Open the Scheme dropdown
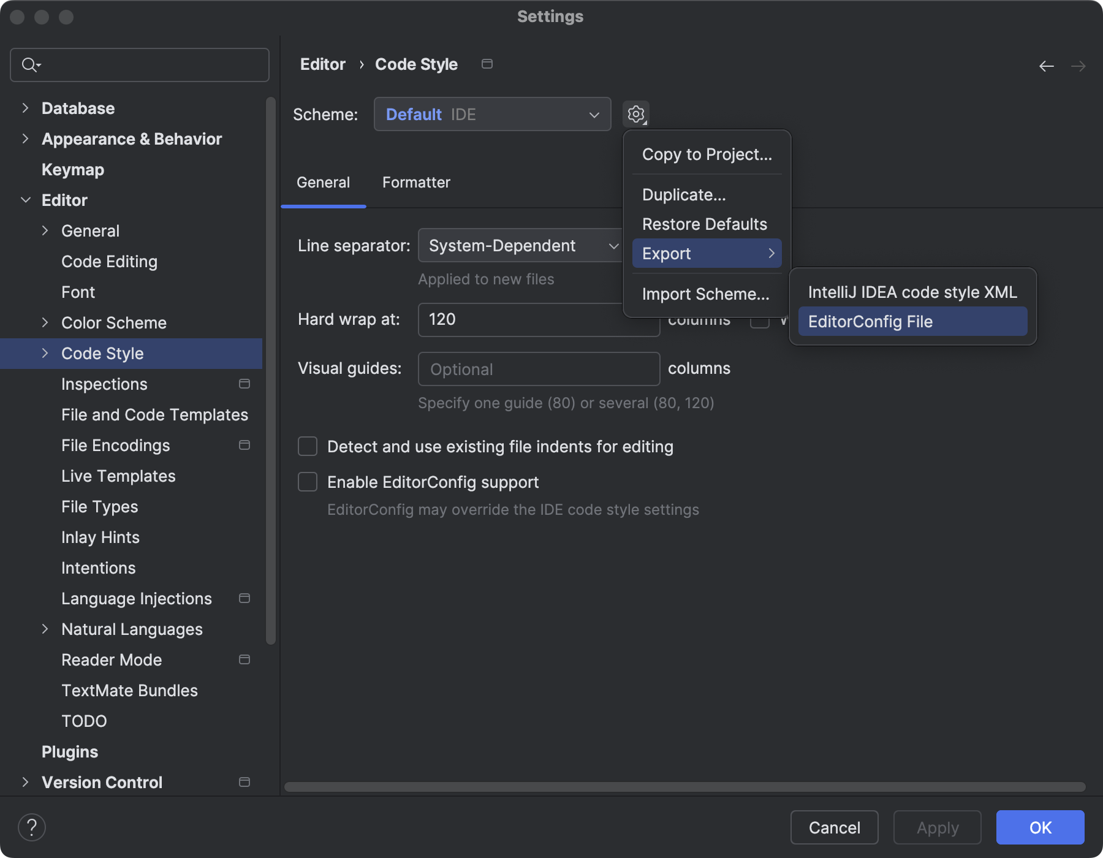Screen dimensions: 1103x858 click(492, 114)
